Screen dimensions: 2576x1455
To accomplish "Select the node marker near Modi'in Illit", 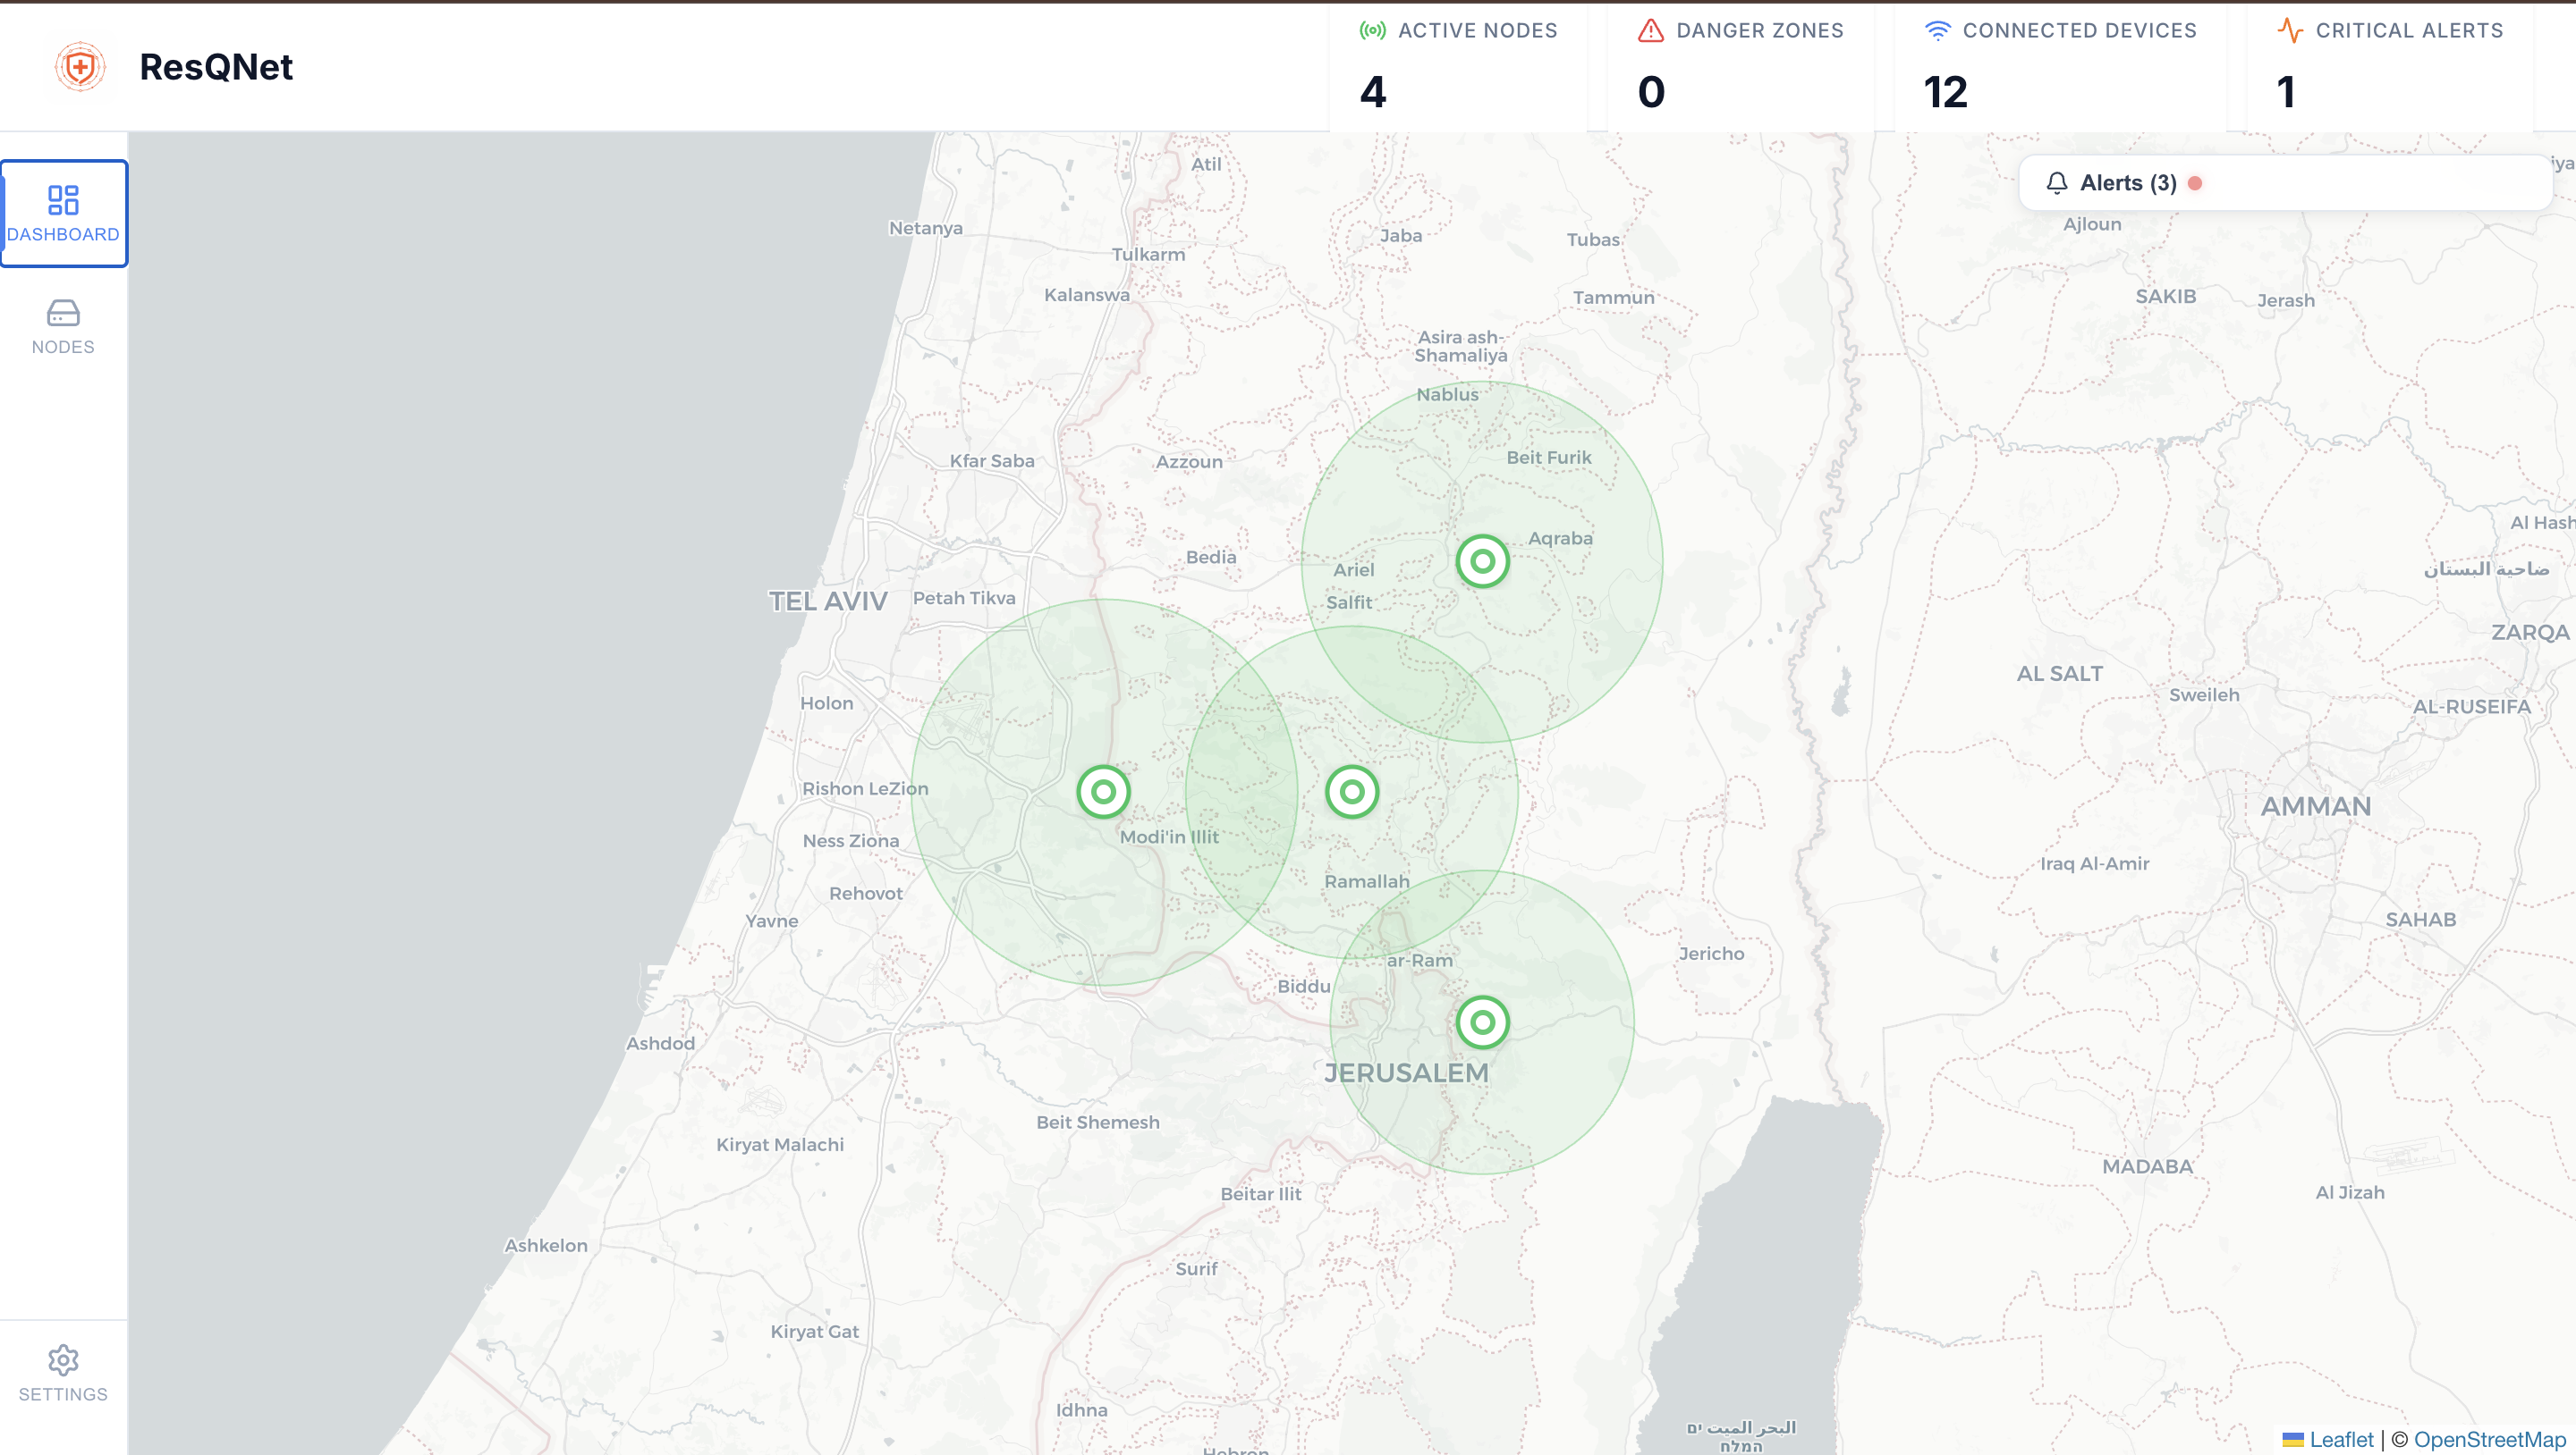I will tap(1103, 793).
